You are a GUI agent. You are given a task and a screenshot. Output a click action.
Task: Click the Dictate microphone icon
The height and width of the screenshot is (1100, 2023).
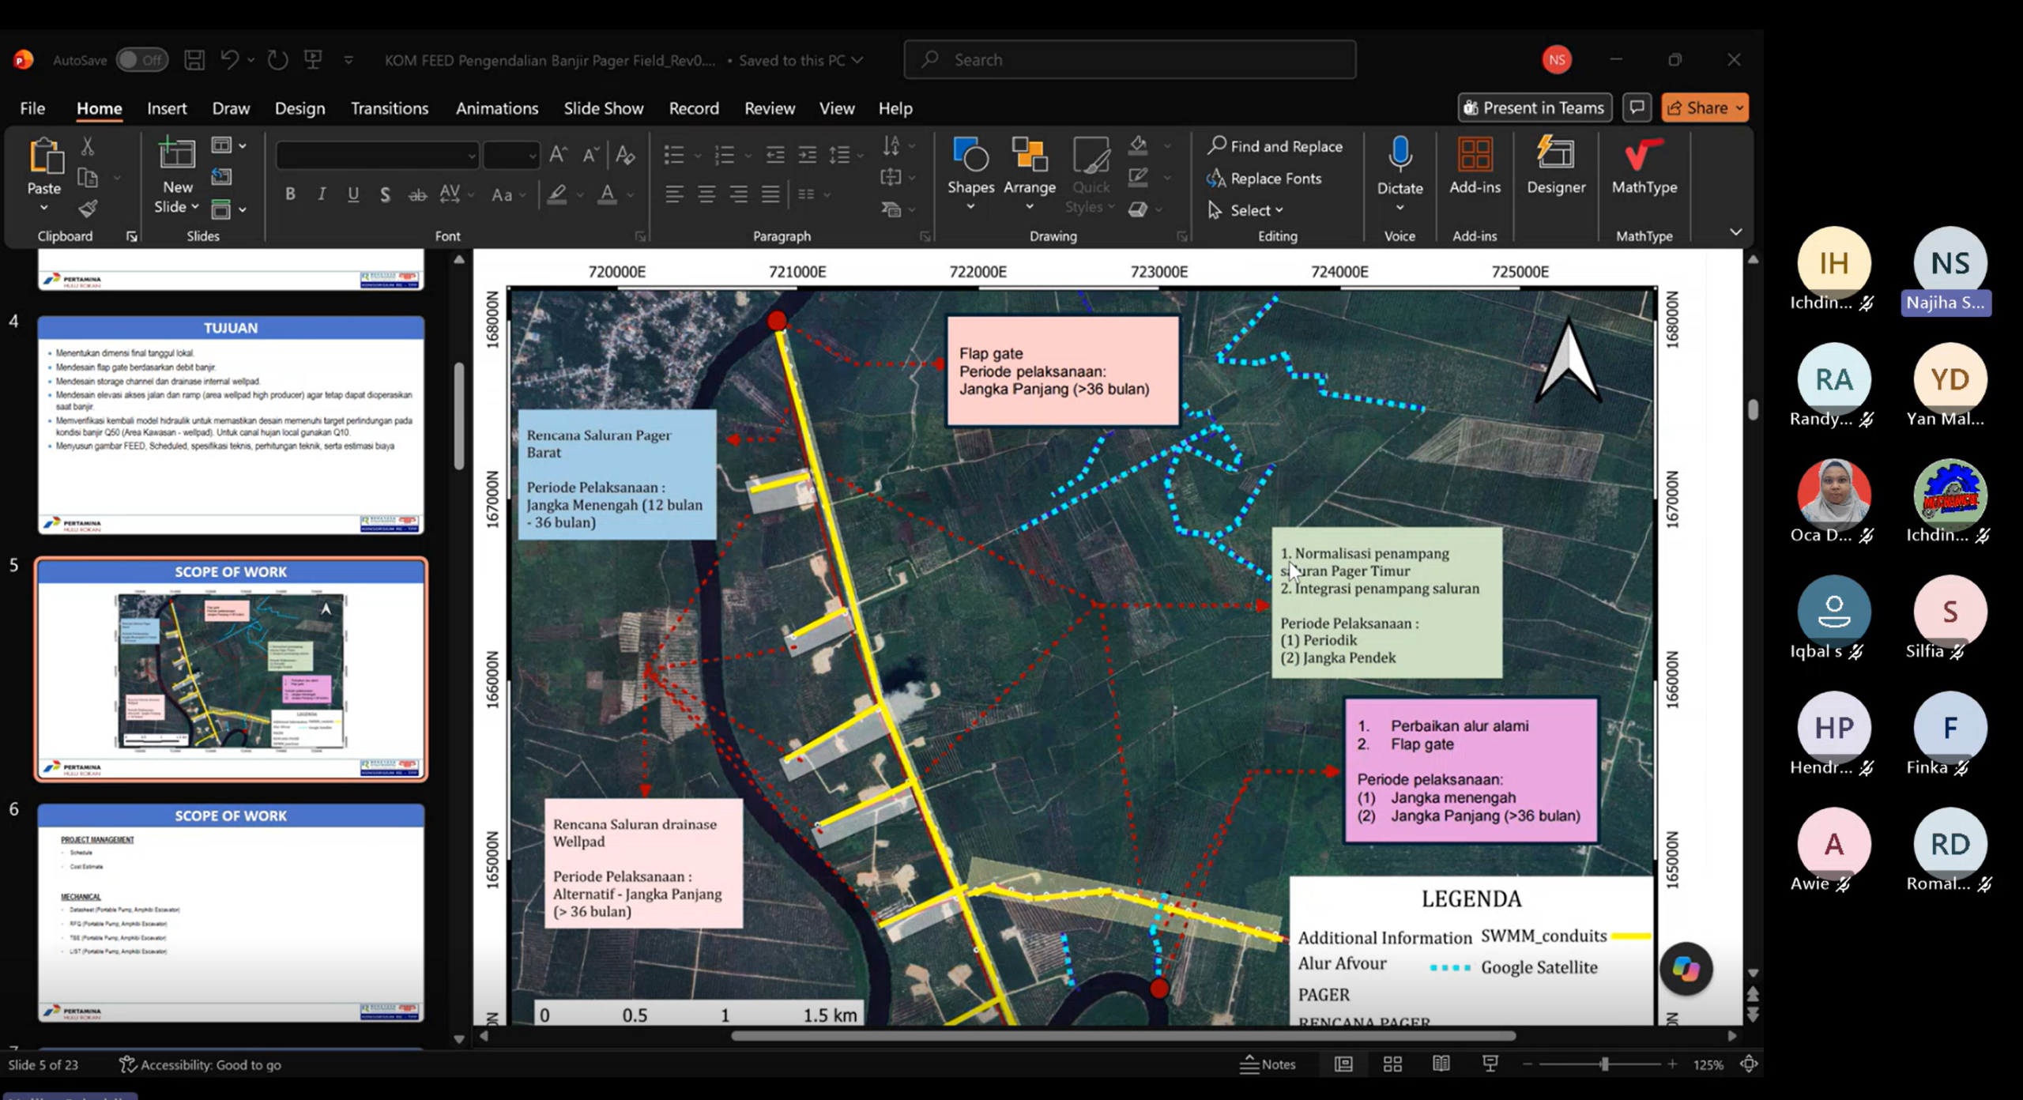pyautogui.click(x=1400, y=156)
